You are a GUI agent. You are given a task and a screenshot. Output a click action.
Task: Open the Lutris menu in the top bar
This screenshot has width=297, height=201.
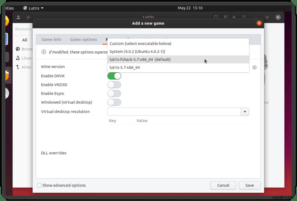click(x=32, y=8)
